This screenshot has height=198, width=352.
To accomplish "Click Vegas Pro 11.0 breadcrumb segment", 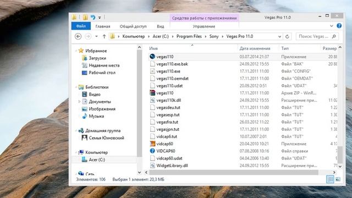I will pyautogui.click(x=240, y=36).
